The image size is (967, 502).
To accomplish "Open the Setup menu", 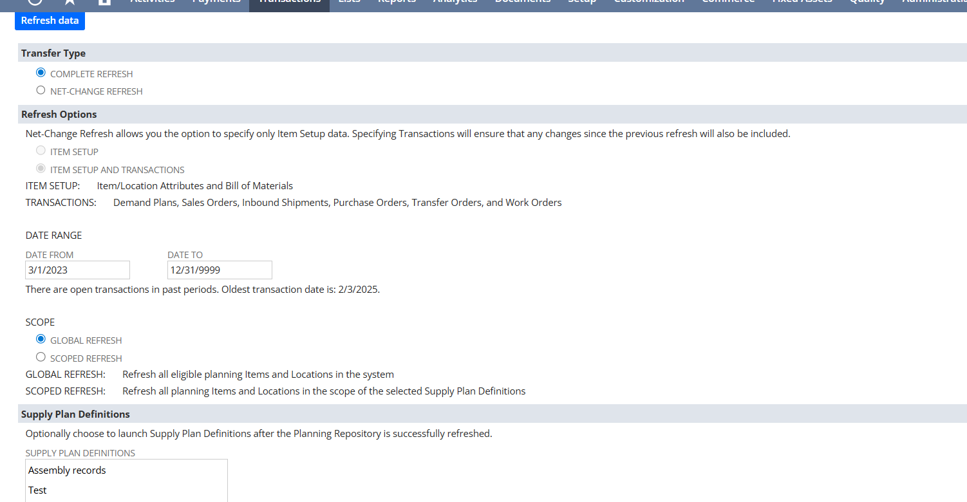I will click(582, 3).
